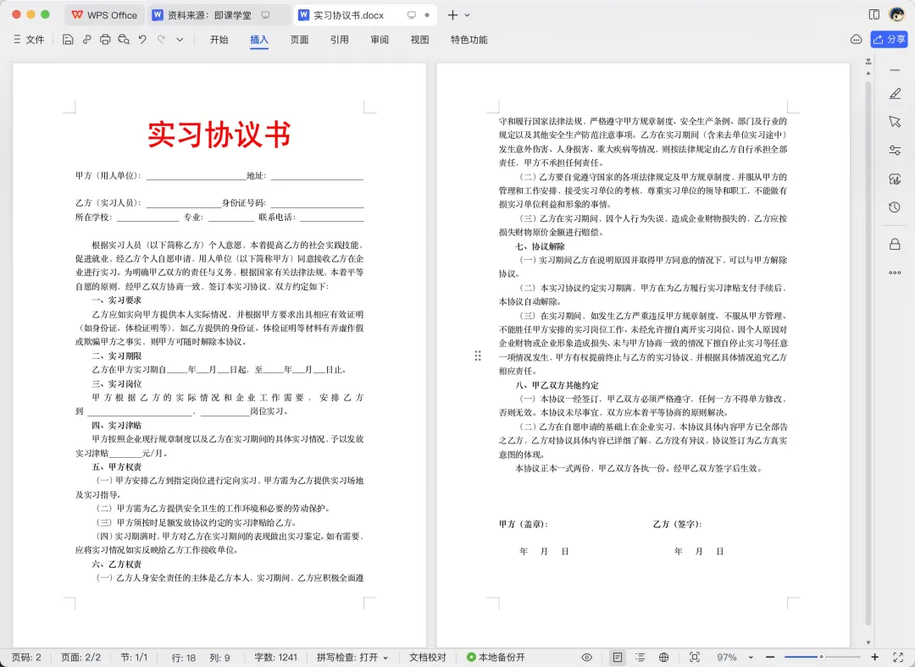
Task: Click the blank after 身份证号码
Action: 317,203
